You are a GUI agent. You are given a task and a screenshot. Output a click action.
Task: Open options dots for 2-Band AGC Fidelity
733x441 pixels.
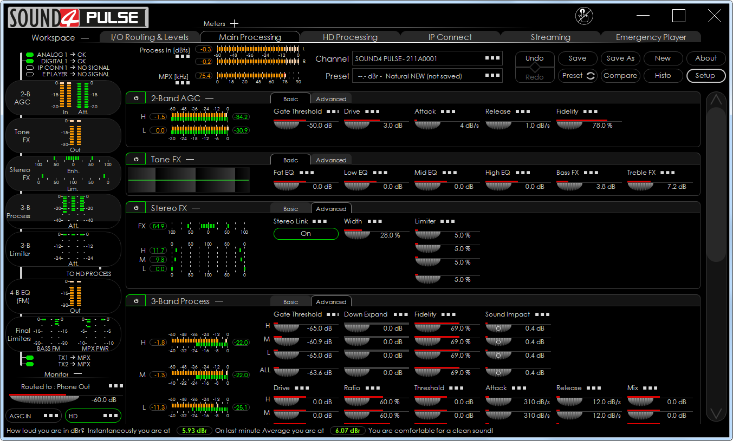click(x=591, y=111)
